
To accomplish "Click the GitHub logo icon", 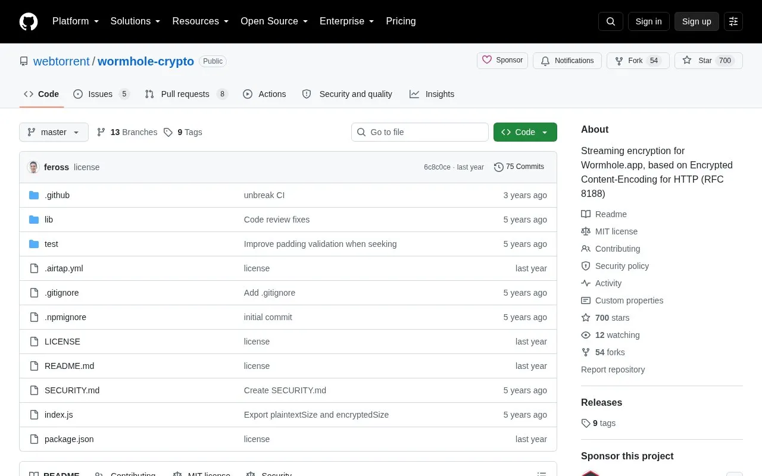I will [x=29, y=21].
